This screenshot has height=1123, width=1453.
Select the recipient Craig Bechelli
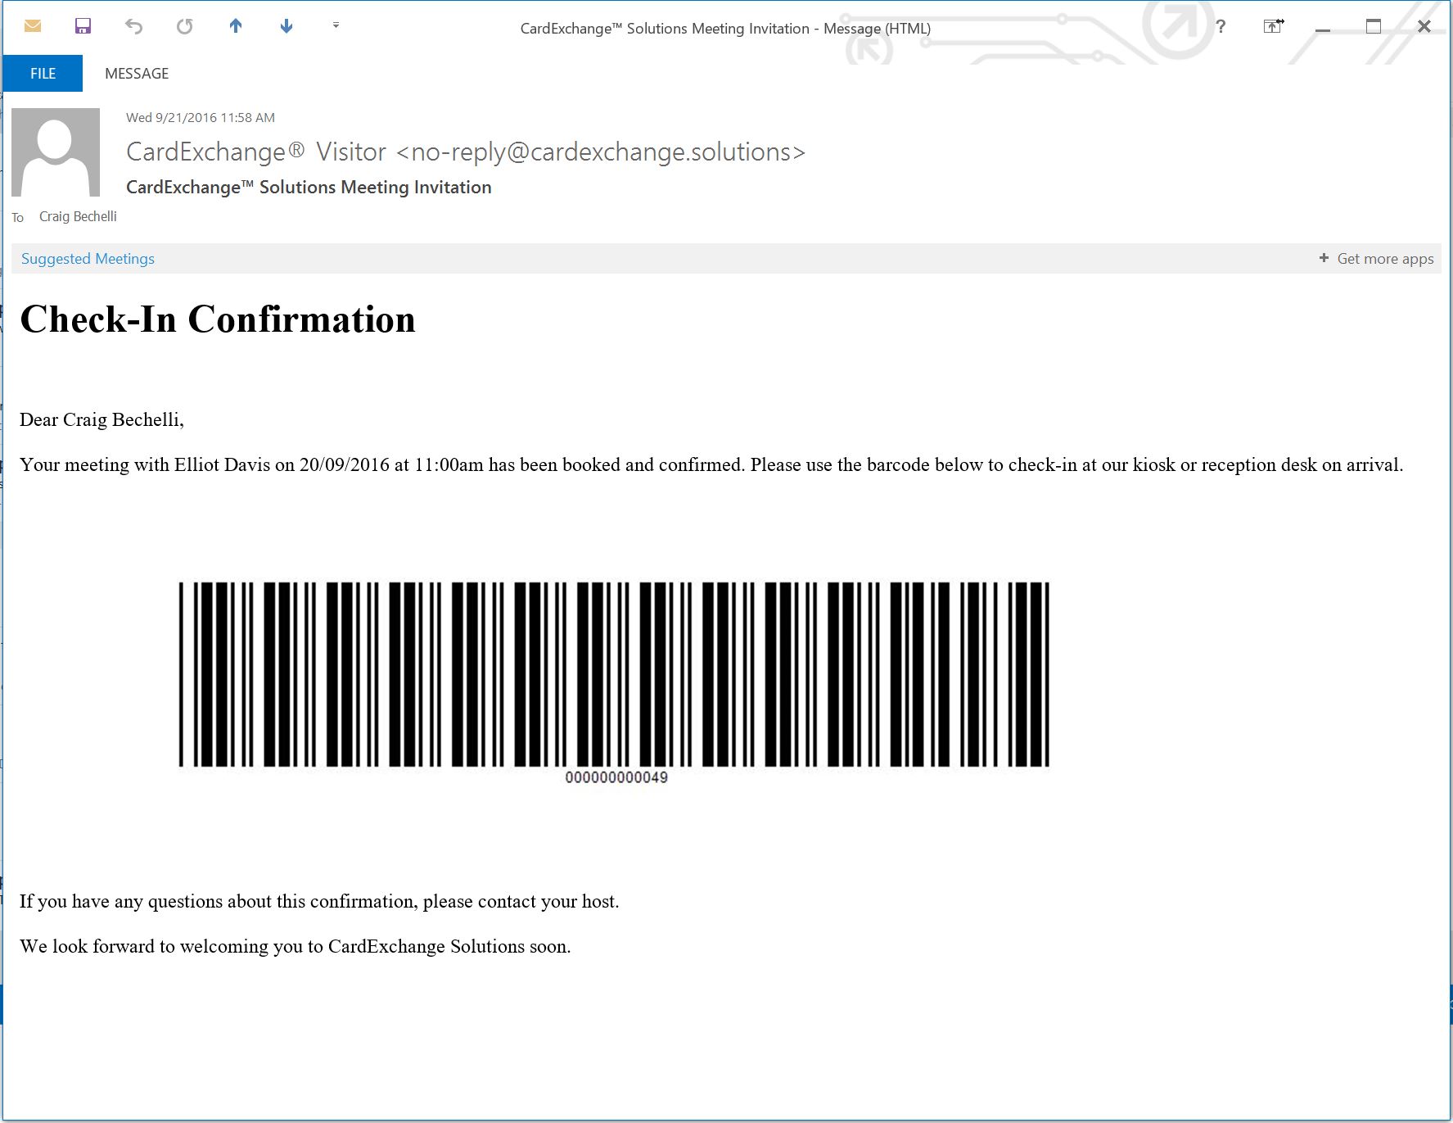click(x=78, y=216)
